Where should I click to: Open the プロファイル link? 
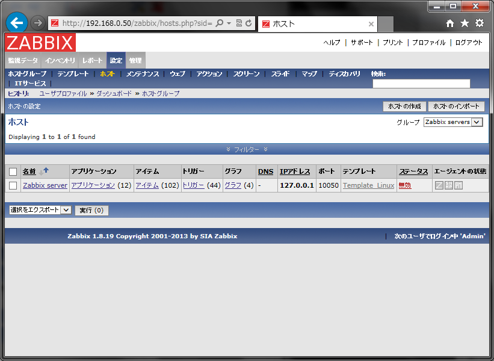click(x=429, y=43)
